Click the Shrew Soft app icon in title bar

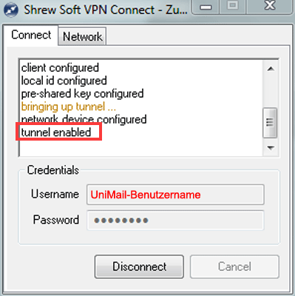point(11,10)
